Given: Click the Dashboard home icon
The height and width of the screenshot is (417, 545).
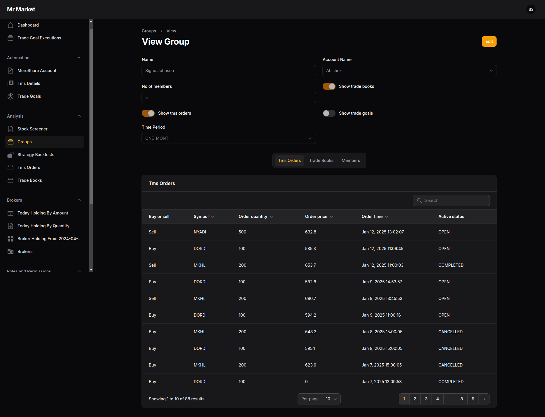Looking at the screenshot, I should coord(11,25).
